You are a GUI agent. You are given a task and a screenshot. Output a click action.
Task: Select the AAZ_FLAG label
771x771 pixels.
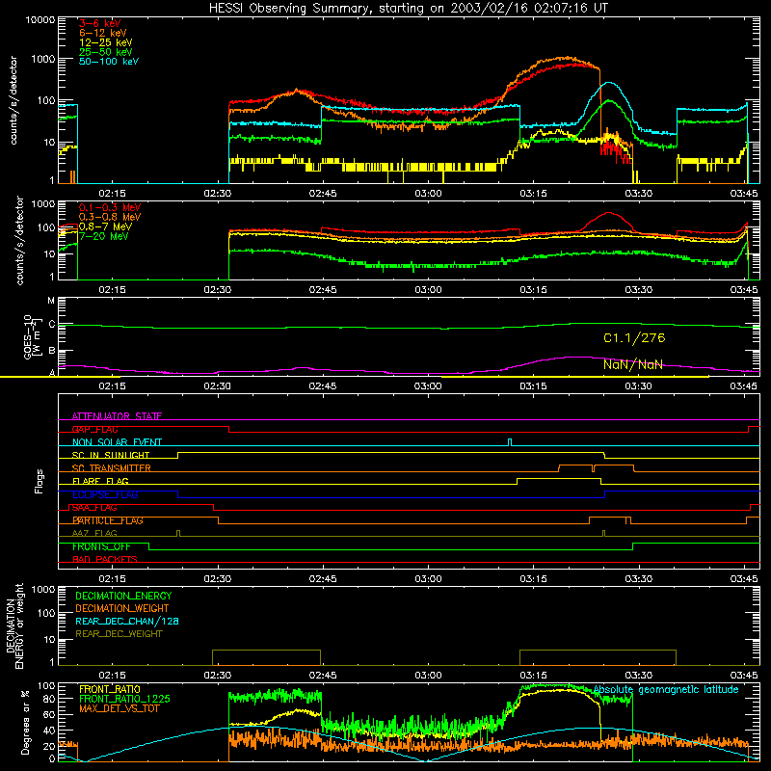(x=94, y=534)
